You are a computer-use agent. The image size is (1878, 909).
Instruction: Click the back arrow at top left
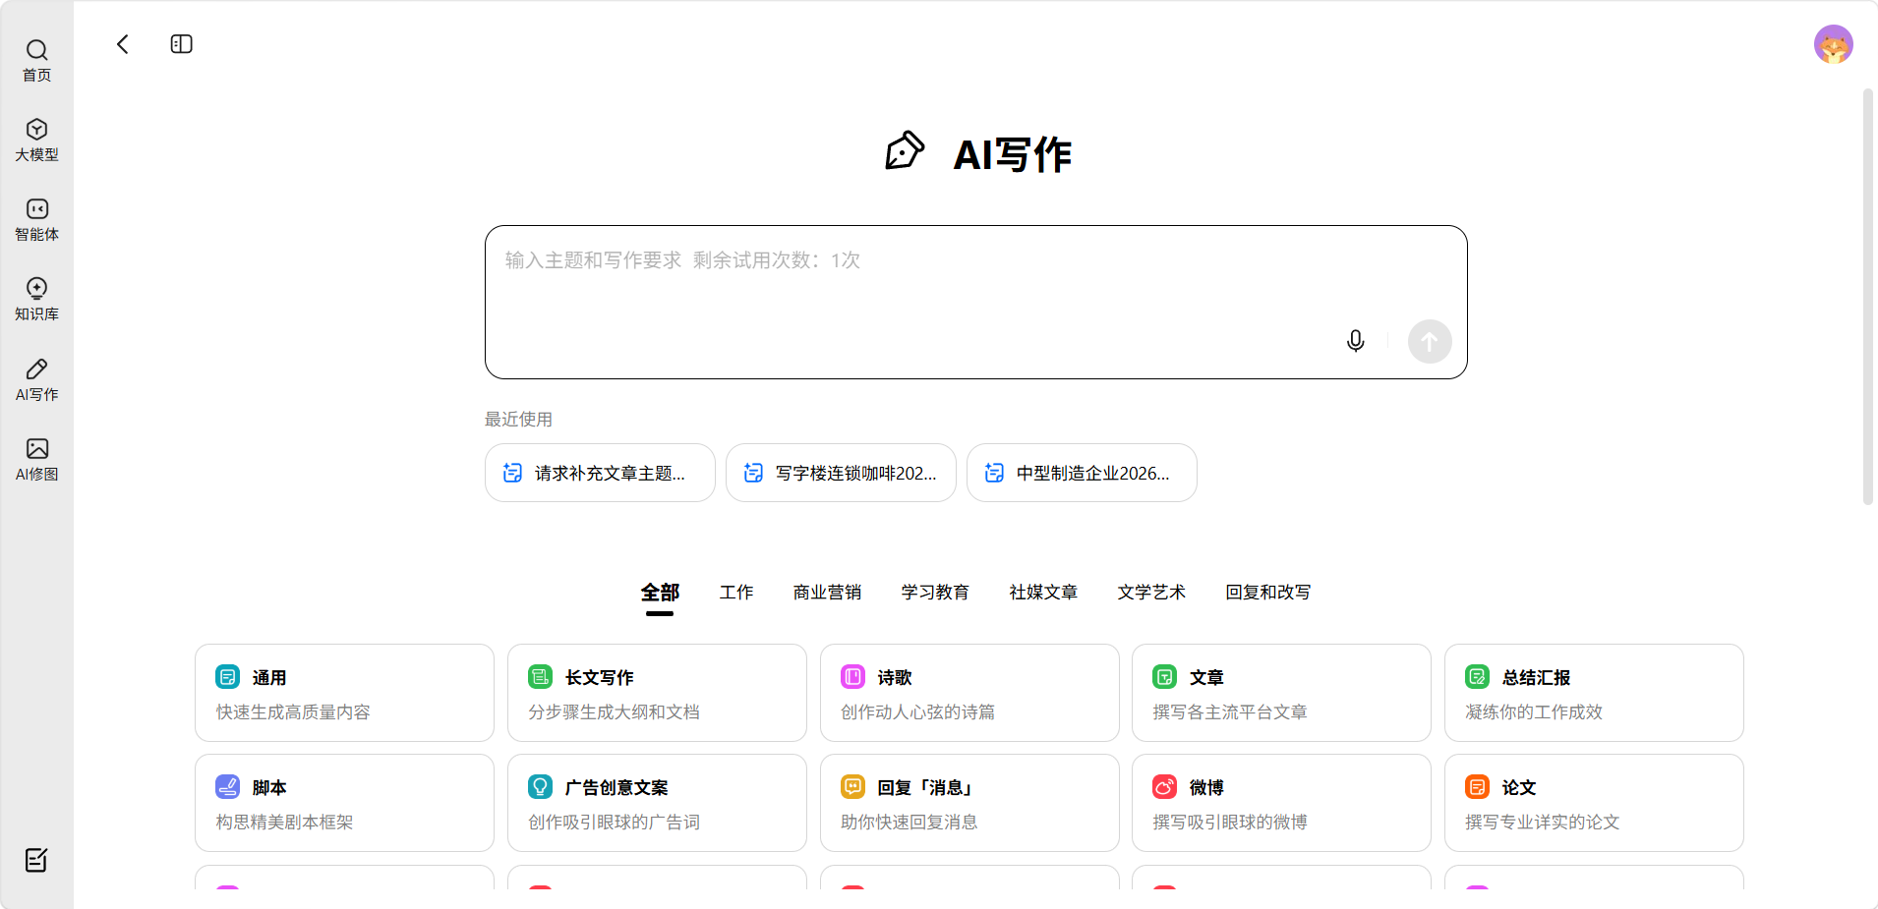coord(123,44)
